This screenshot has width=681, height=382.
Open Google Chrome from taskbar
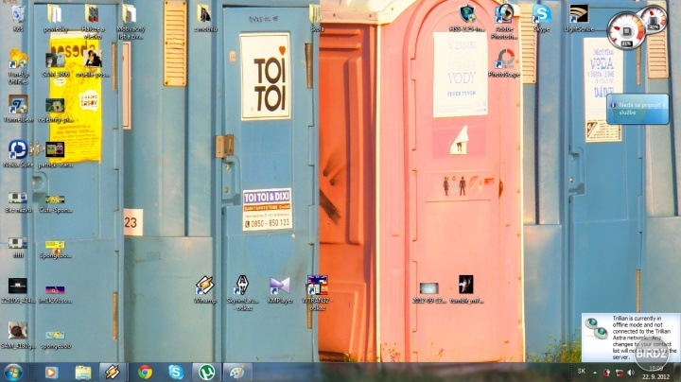click(145, 373)
